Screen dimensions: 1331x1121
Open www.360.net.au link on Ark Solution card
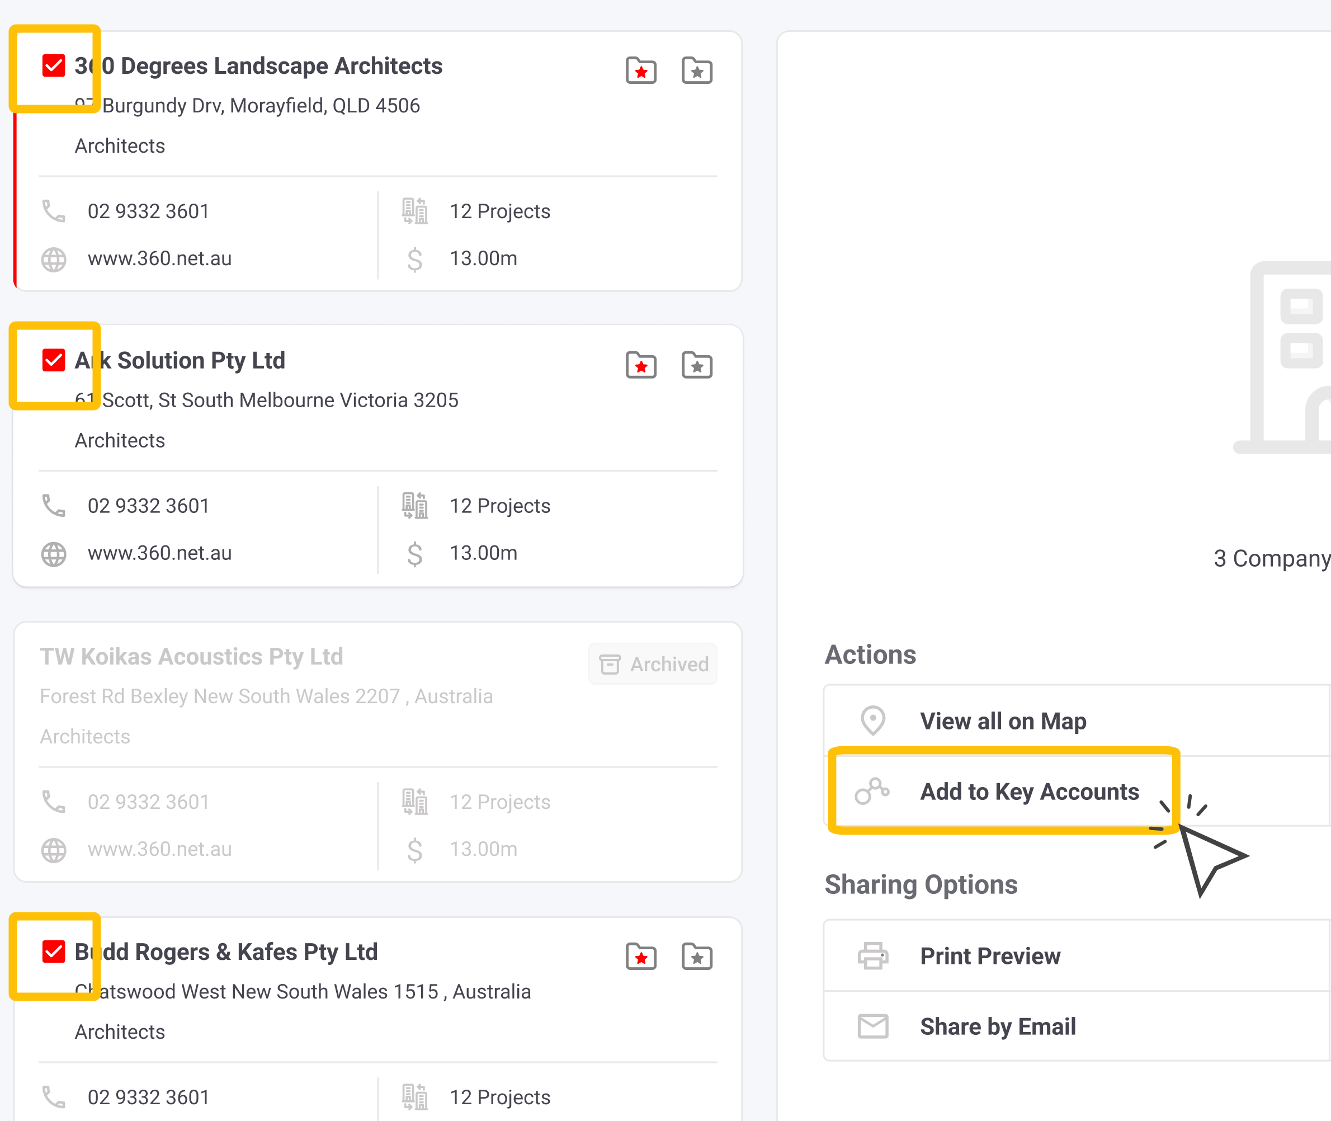click(159, 553)
